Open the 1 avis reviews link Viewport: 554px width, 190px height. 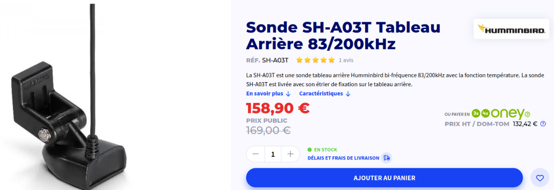click(346, 60)
